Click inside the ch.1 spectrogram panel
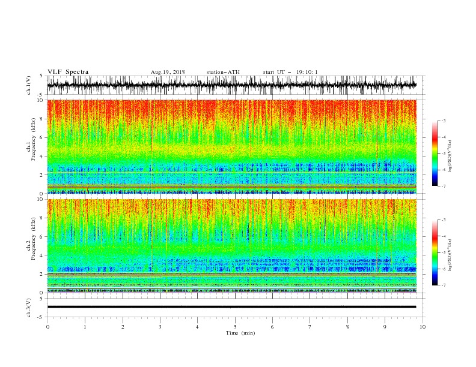Image resolution: width=476 pixels, height=367 pixels. click(231, 146)
